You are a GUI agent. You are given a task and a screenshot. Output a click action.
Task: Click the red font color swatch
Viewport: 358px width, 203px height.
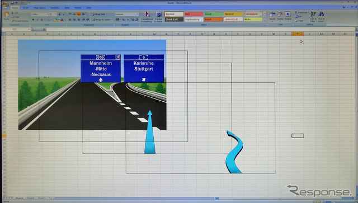click(x=62, y=20)
